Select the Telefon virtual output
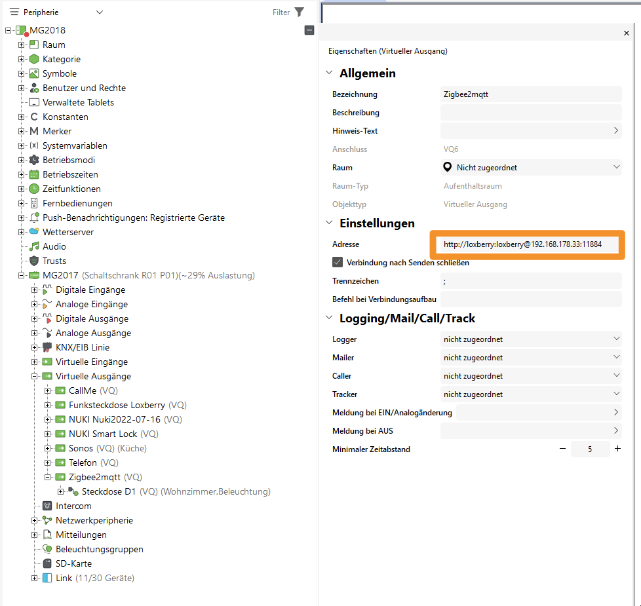 pos(94,463)
